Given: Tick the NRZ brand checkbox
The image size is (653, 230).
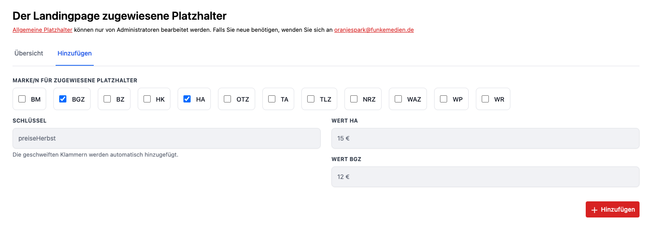Looking at the screenshot, I should point(354,99).
